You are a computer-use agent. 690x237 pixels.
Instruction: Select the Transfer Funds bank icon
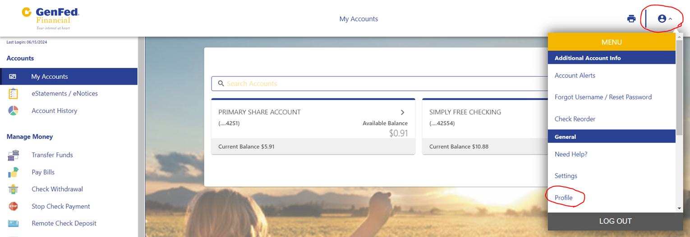point(13,155)
